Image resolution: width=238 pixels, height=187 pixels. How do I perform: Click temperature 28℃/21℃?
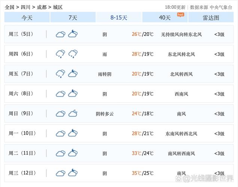[x=143, y=134]
